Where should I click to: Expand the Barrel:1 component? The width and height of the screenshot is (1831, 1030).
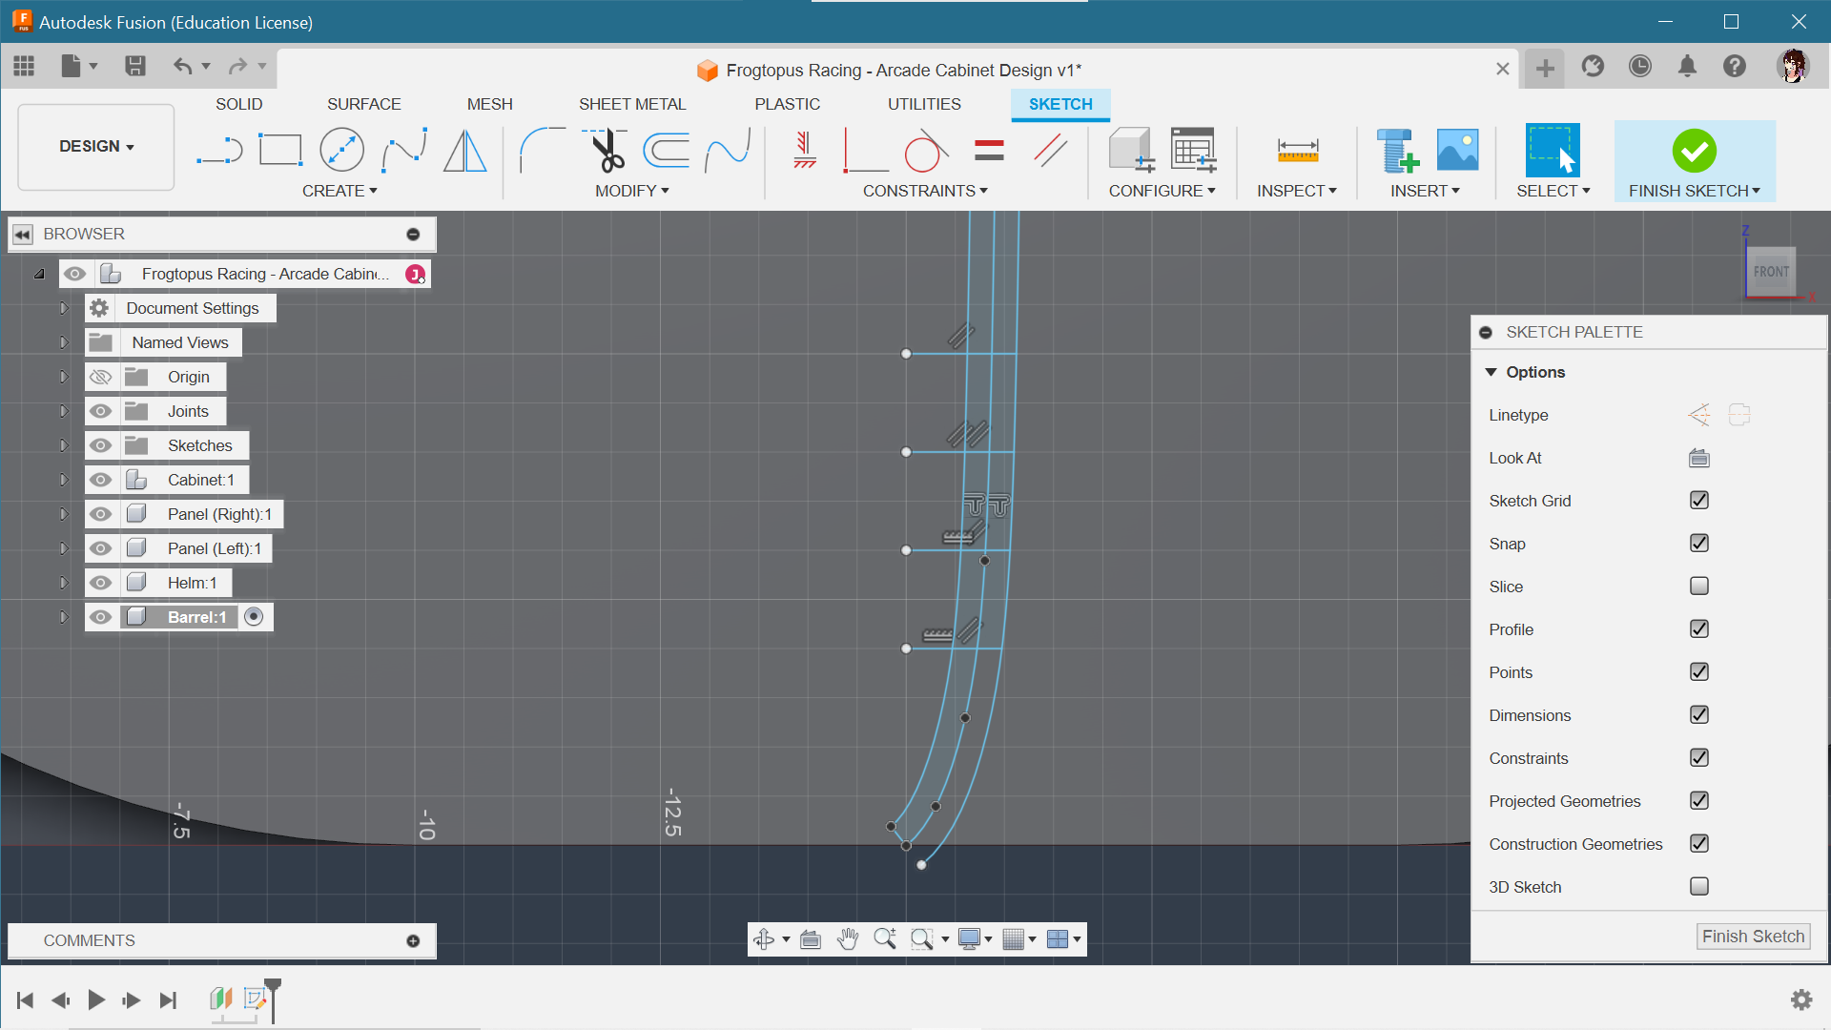click(x=63, y=617)
